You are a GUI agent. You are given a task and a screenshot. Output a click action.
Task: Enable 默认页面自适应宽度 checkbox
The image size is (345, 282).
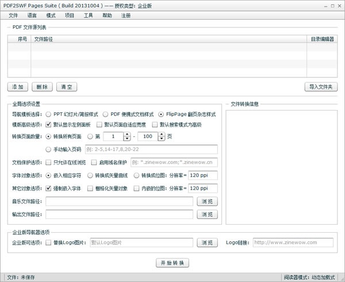click(99, 124)
